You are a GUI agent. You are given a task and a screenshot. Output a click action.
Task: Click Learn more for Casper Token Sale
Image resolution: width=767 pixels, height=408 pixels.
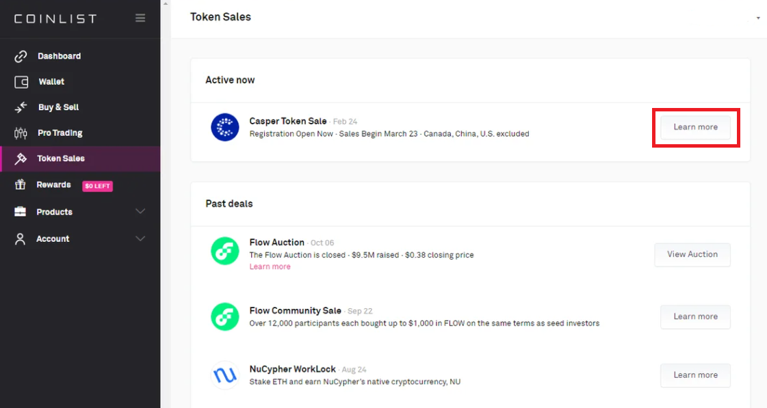tap(695, 127)
